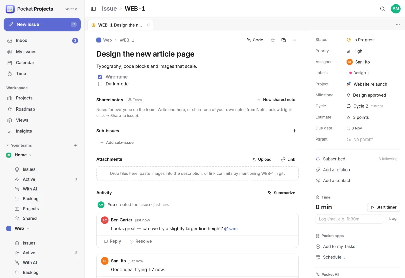
Task: Collapse the Web team chevron
Action: 28,228
